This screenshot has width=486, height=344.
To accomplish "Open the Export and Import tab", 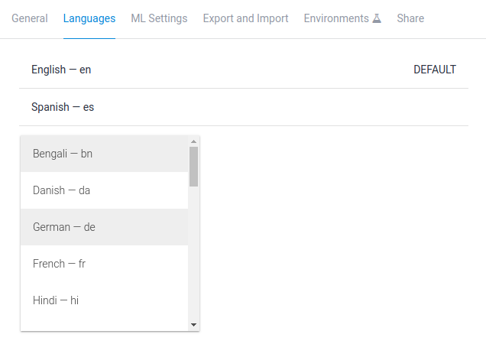I will coord(245,18).
